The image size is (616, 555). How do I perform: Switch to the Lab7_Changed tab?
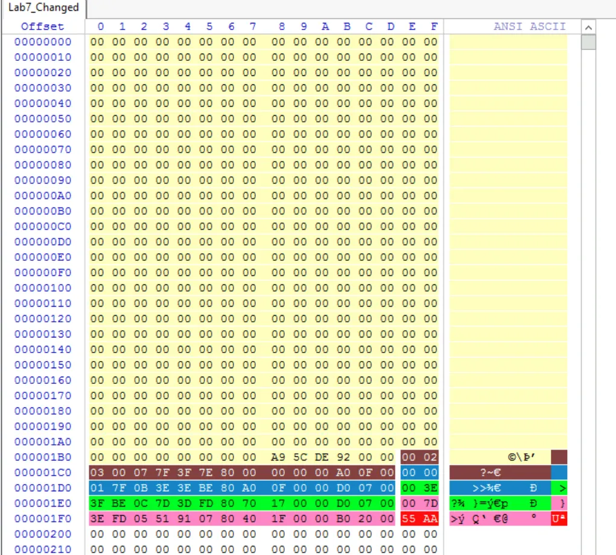[x=43, y=8]
